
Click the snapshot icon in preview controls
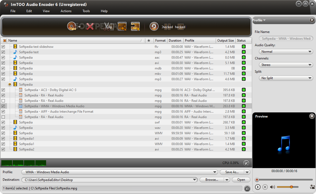click(312, 187)
